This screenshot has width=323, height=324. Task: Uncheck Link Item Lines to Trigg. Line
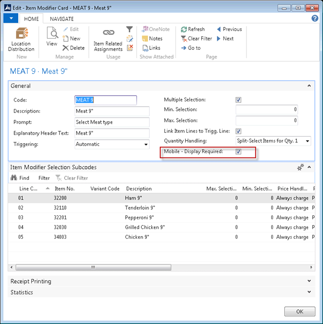[238, 131]
